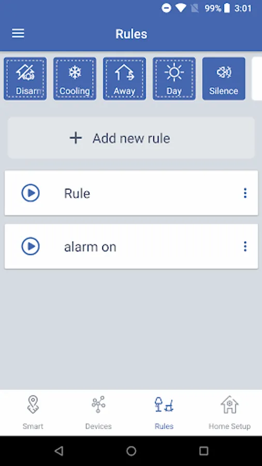
Task: Add new rule
Action: point(131,138)
